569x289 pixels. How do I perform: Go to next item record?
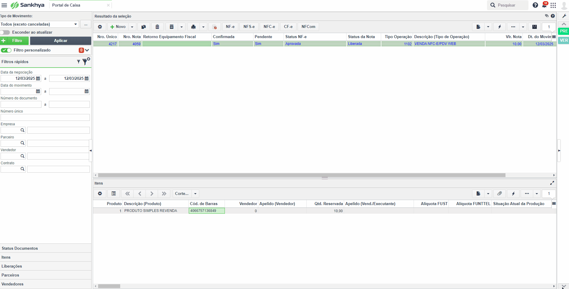pyautogui.click(x=152, y=193)
